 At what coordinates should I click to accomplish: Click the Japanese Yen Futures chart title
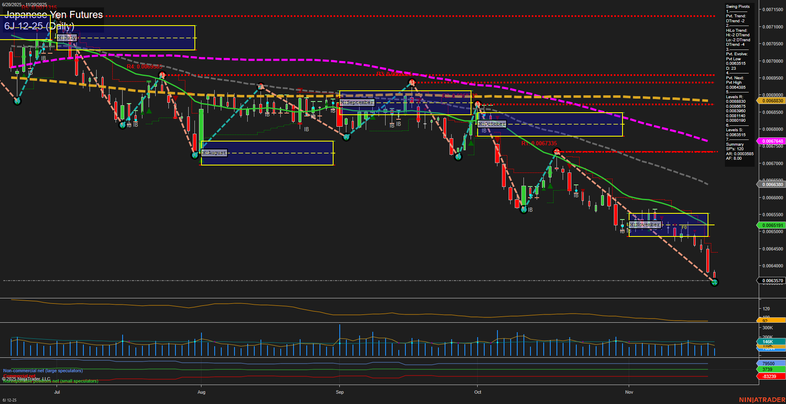coord(54,15)
